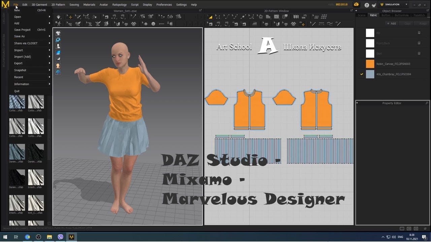Open the SIMULATION mode dropdown

[x=406, y=5]
